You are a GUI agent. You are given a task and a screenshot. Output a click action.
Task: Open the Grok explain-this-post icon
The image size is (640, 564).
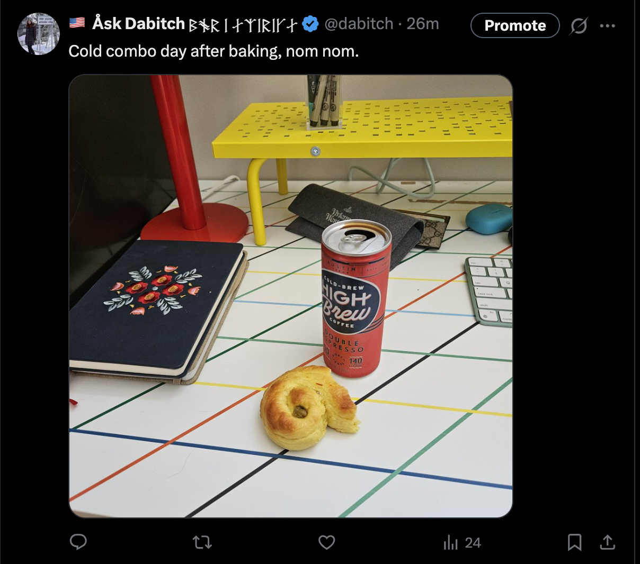[579, 25]
